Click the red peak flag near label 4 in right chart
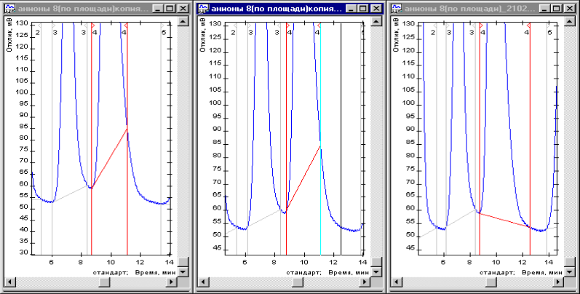Viewport: 580px width, 294px height. pos(528,25)
